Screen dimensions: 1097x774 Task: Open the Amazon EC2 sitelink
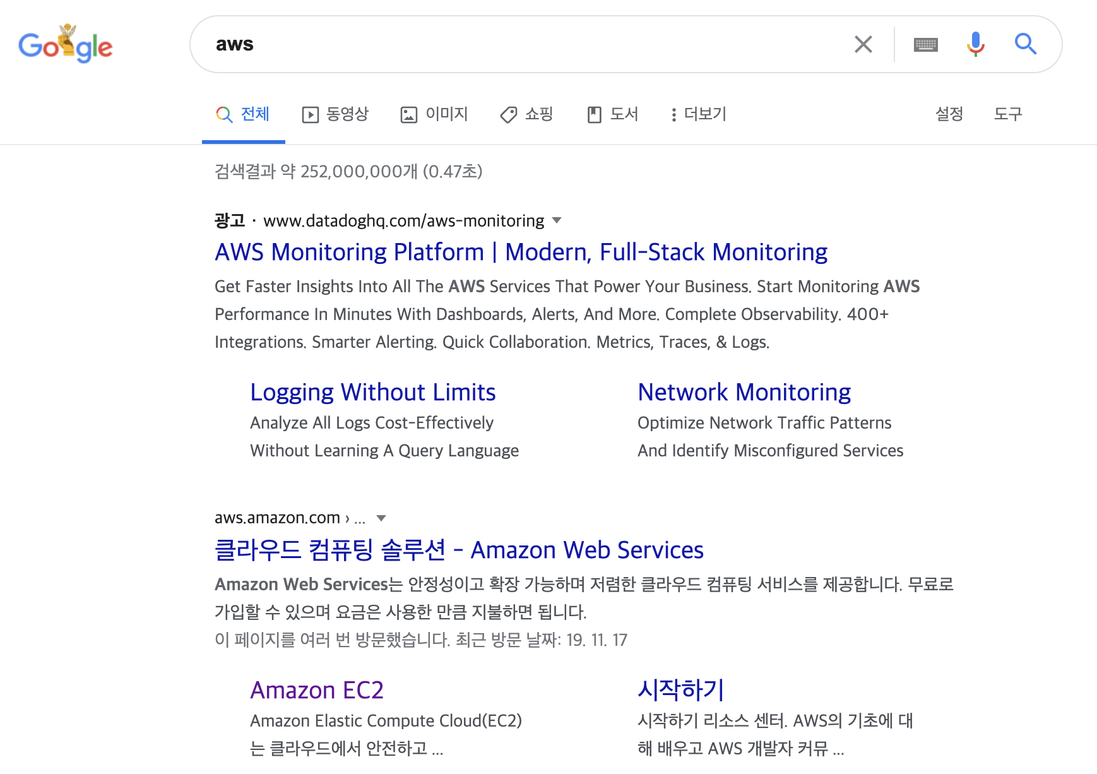pos(317,690)
